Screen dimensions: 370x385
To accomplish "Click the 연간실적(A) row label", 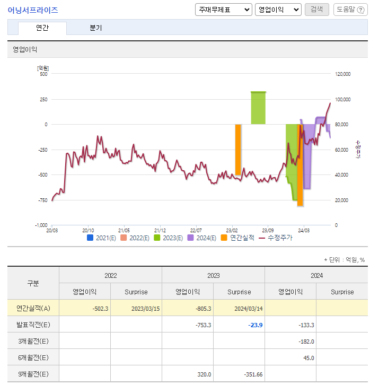I will pos(33,308).
